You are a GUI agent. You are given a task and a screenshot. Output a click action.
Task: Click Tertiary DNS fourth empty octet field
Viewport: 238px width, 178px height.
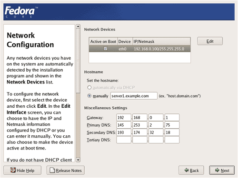(x=172, y=140)
